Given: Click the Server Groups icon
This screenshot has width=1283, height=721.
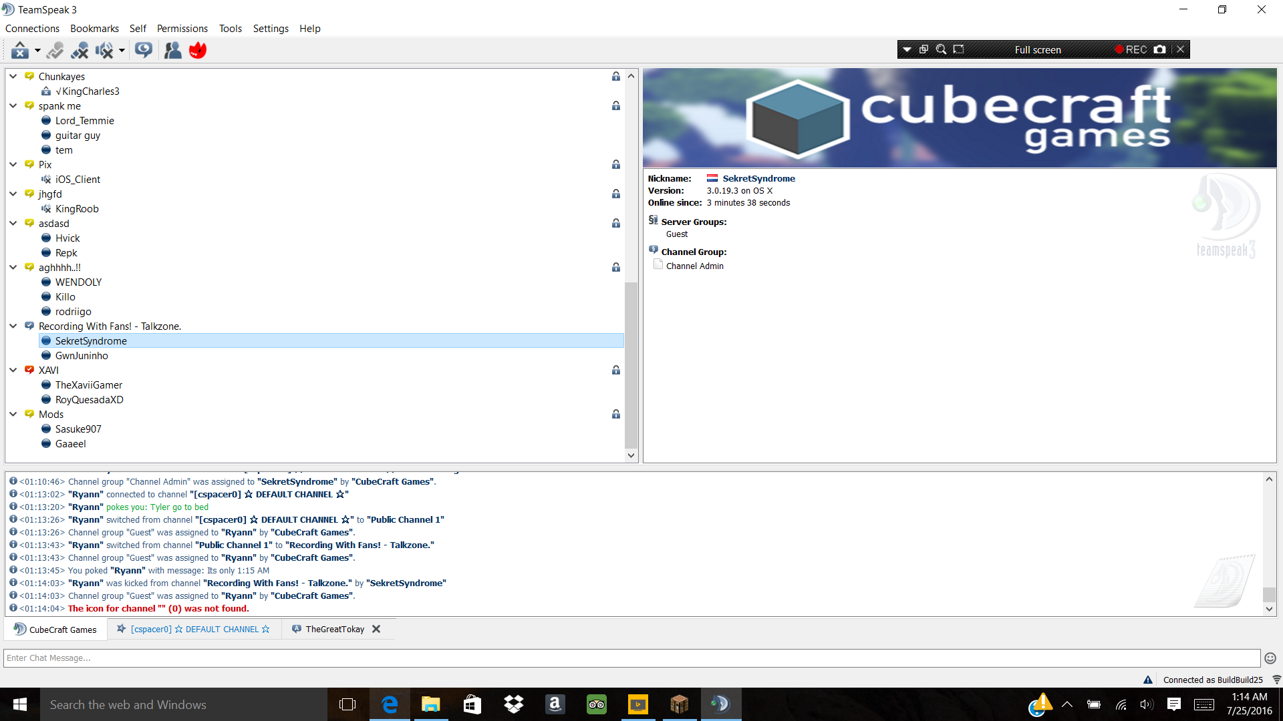Looking at the screenshot, I should click(654, 220).
